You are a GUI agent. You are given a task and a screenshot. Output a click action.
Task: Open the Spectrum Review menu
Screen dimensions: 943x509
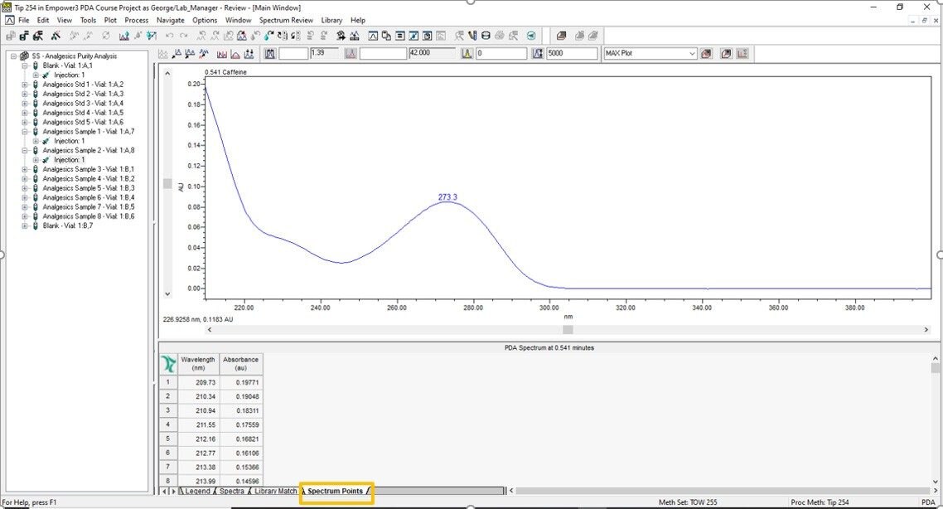pyautogui.click(x=286, y=20)
